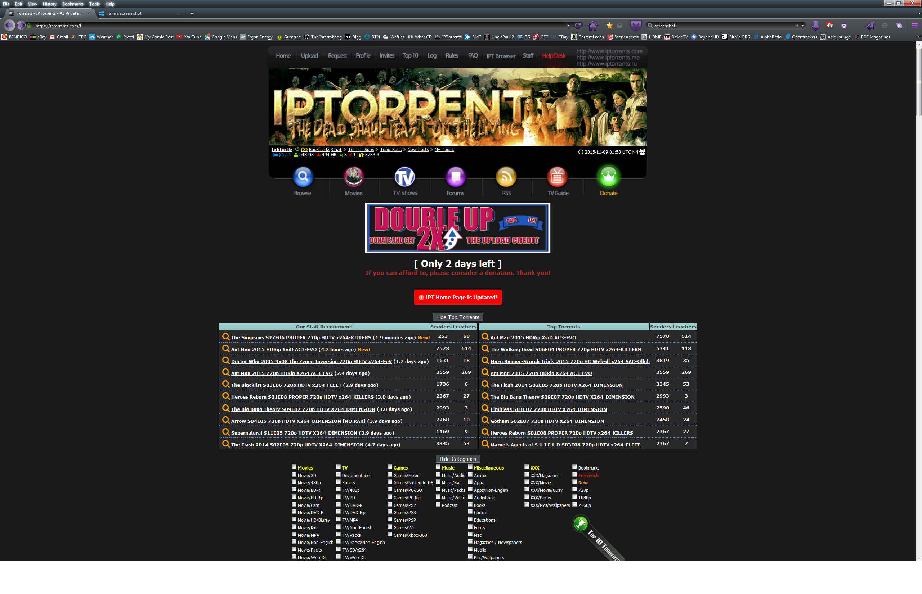Viewport: 922px width, 594px height.
Task: Open the messages envelope icon near the clock
Action: (x=635, y=152)
